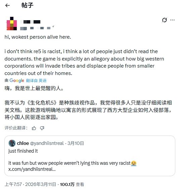View the 100.1万 查看 view count
Screen dimensions: 180x192
[72, 184]
